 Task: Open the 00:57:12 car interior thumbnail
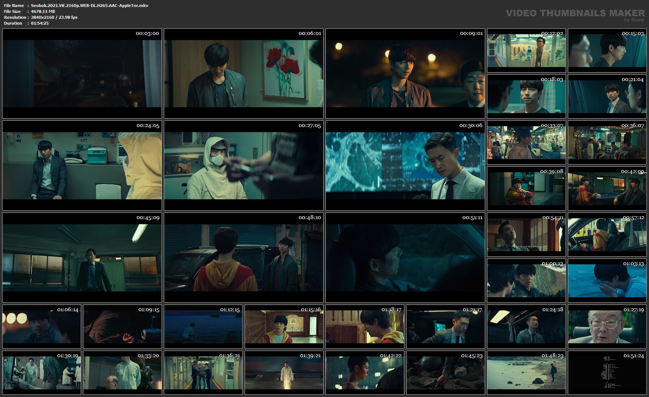point(607,235)
